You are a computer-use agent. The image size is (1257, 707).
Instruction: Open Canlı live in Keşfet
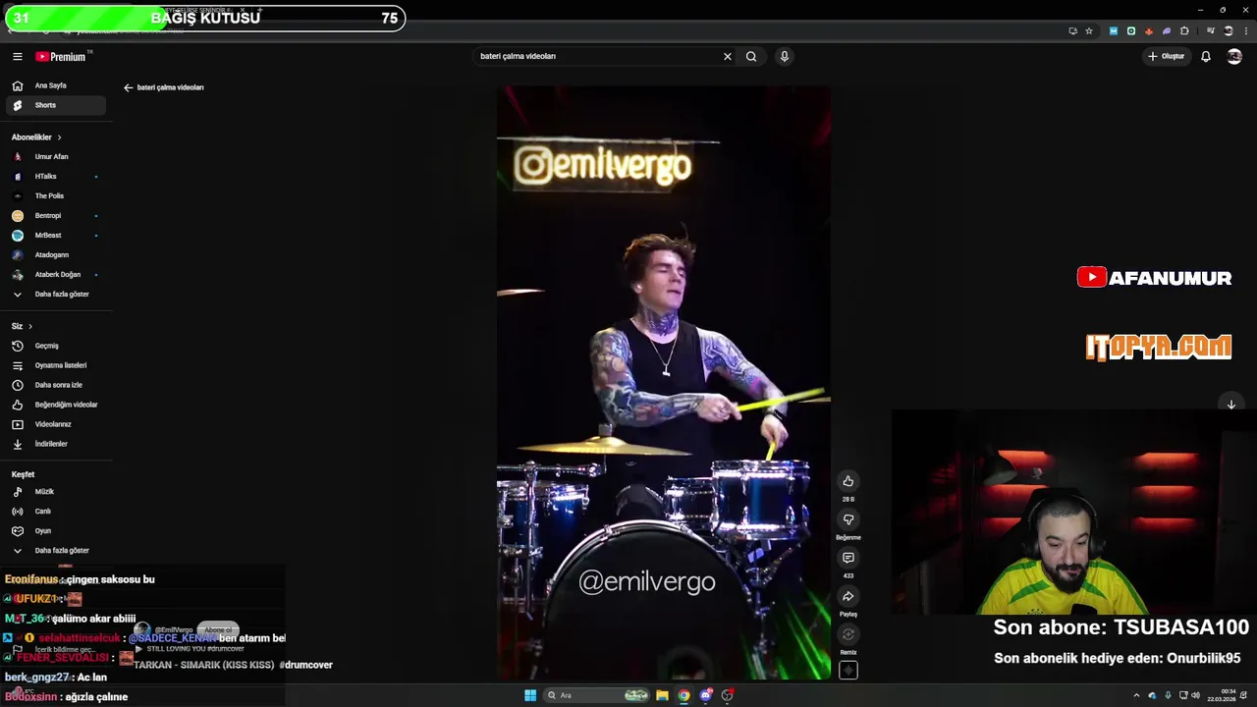(x=56, y=512)
